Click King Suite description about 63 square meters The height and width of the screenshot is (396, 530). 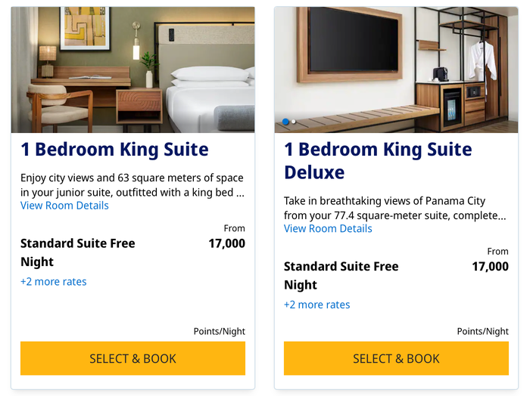[x=132, y=185]
